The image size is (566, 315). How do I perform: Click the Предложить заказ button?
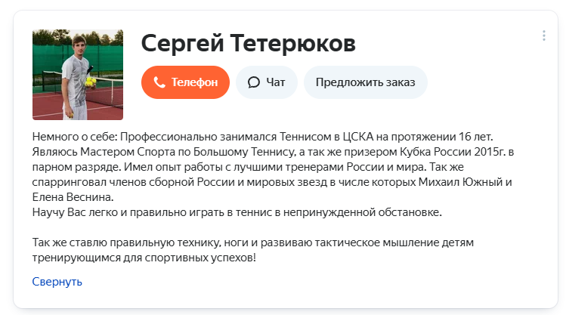click(x=365, y=82)
